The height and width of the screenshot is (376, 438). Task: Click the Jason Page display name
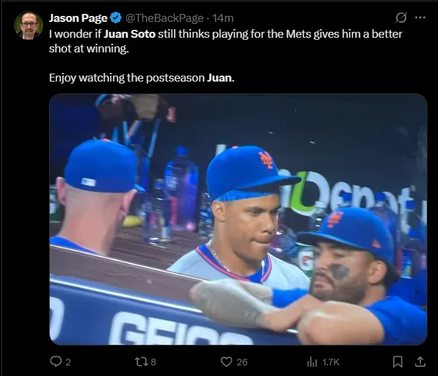78,18
